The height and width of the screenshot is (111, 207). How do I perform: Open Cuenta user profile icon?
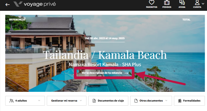pyautogui.click(x=197, y=2)
